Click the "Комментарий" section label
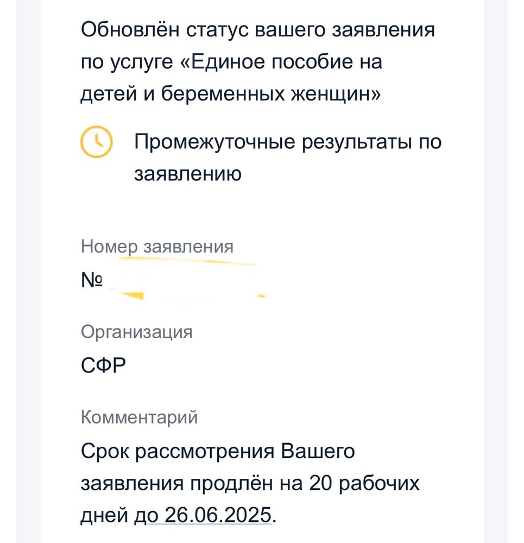The width and height of the screenshot is (524, 543). click(x=139, y=417)
